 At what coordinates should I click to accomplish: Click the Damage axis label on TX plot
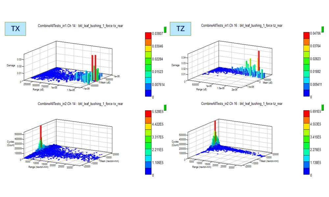pos(11,66)
